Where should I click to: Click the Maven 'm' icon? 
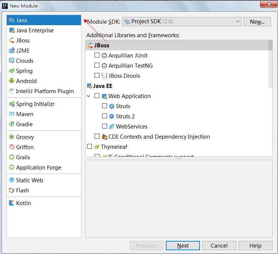pyautogui.click(x=12, y=114)
